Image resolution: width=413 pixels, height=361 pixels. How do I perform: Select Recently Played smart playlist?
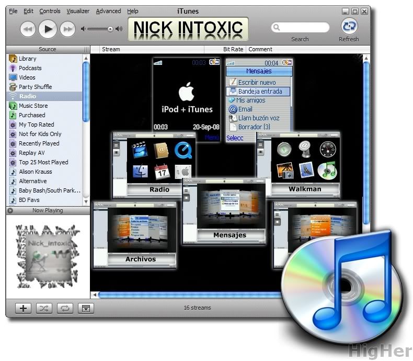44,143
